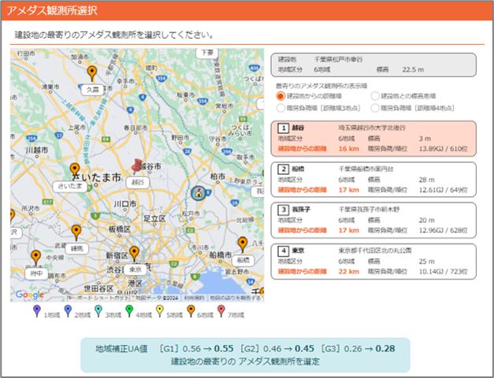Viewport: 494px width, 378px height.
Task: Click the orange pin above 府中
Action: coord(36,258)
